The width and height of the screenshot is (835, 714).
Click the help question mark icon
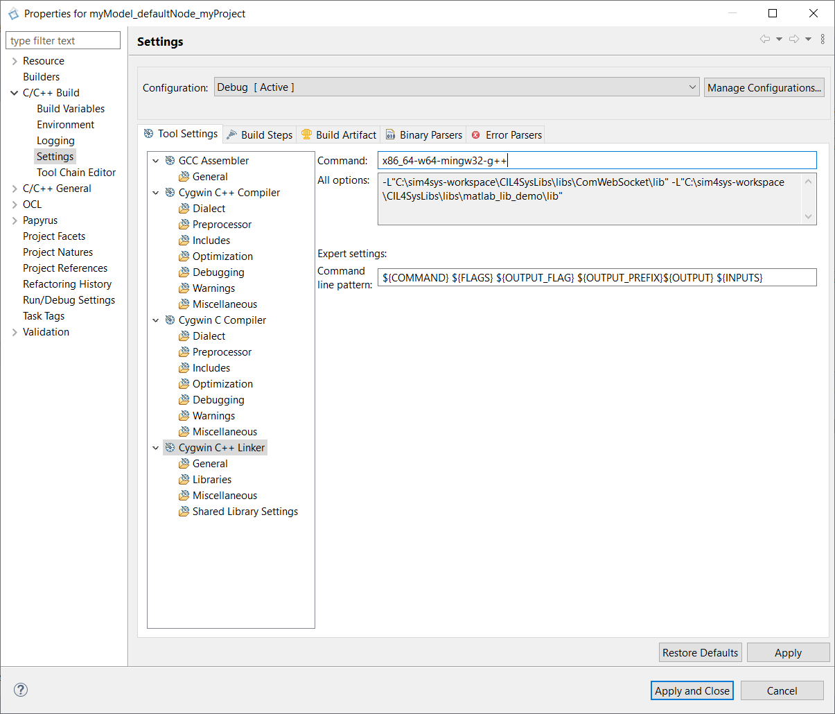click(21, 690)
